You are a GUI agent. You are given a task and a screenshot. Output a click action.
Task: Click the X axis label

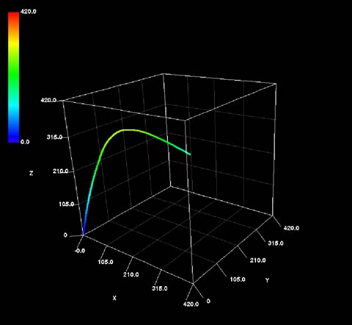click(x=114, y=298)
